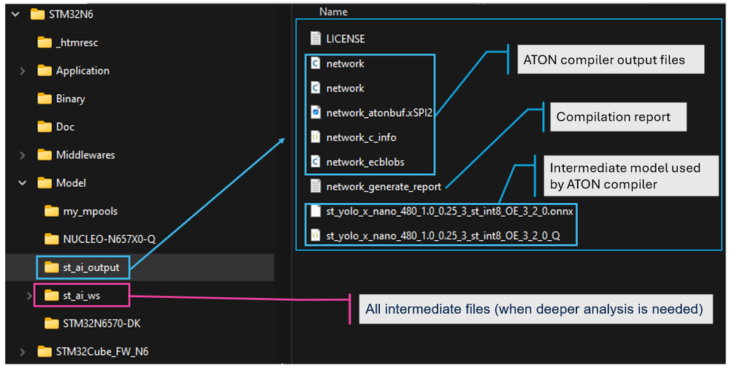Select the network_generate_report file name
This screenshot has height=368, width=729.
[383, 187]
